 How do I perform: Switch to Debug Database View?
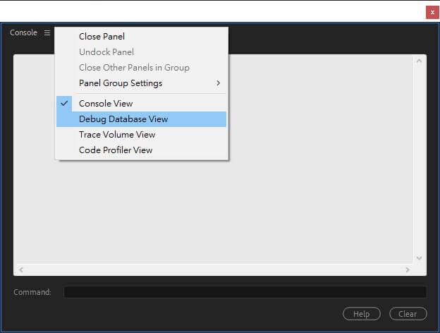pyautogui.click(x=123, y=119)
